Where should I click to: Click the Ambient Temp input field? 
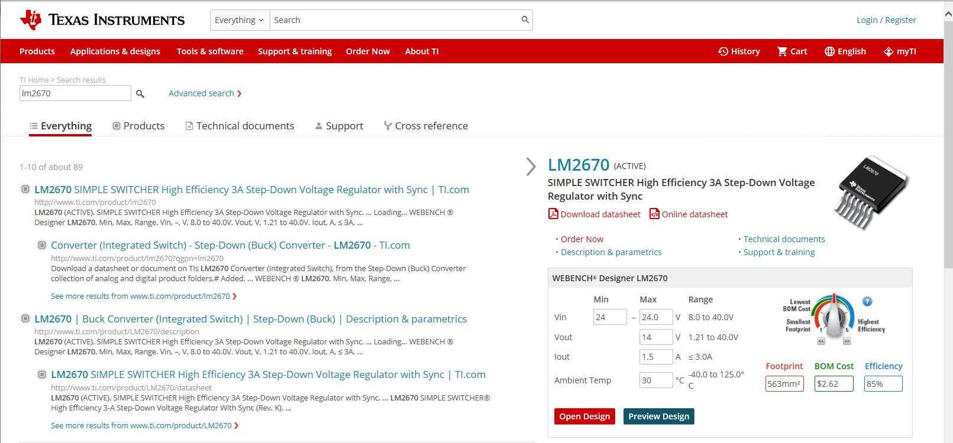(x=656, y=380)
